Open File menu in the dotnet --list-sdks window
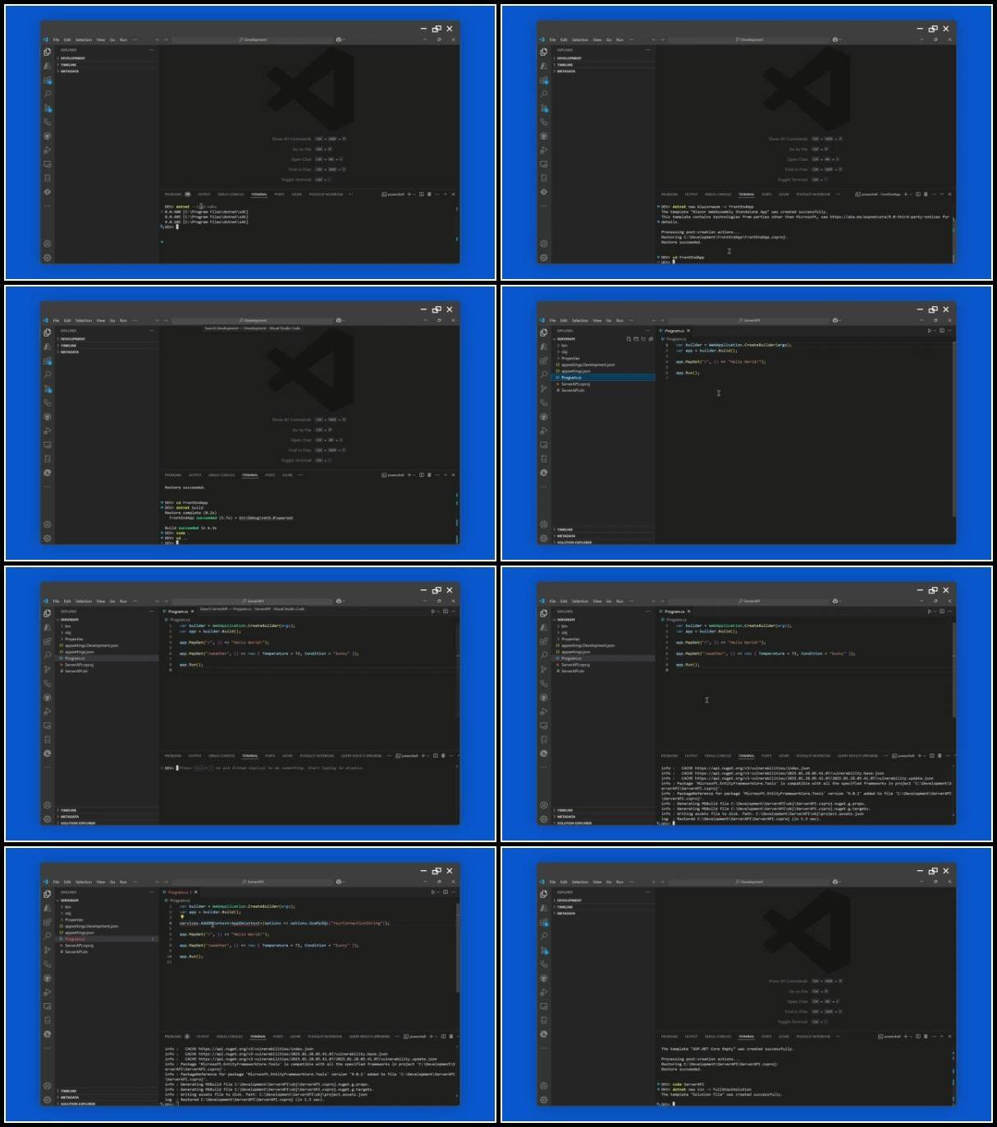The width and height of the screenshot is (997, 1127). (57, 39)
